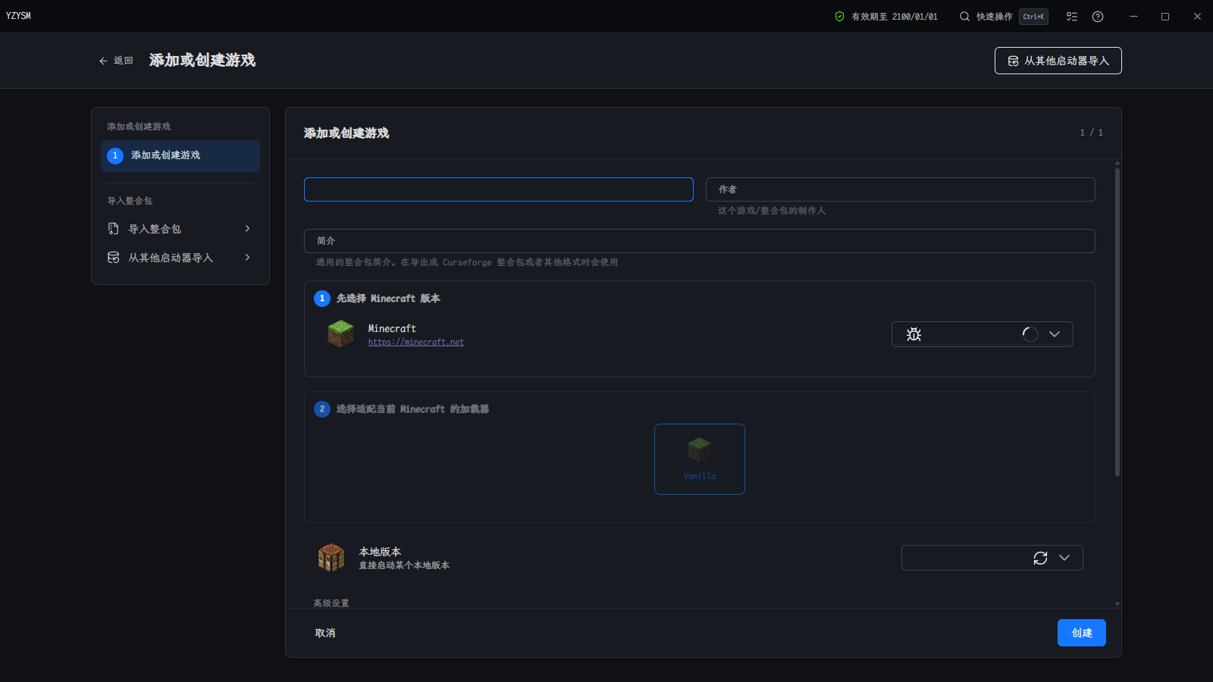Click the page counter 1 / 1
Viewport: 1213px width, 682px height.
(1092, 133)
